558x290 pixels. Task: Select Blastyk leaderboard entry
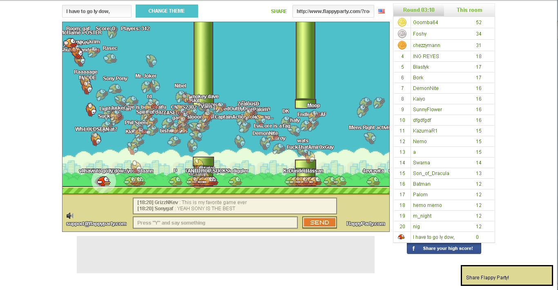tap(444, 67)
